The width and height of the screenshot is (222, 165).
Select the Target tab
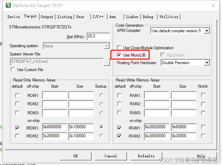coord(30,16)
